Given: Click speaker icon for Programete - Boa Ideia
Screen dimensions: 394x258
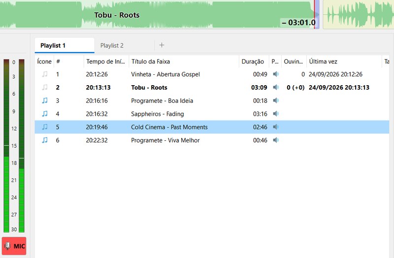Looking at the screenshot, I should coord(276,100).
